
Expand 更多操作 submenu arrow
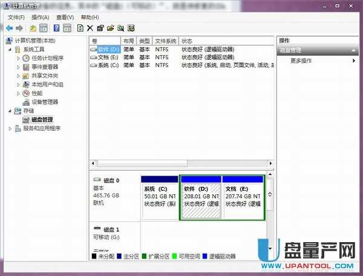(355, 61)
